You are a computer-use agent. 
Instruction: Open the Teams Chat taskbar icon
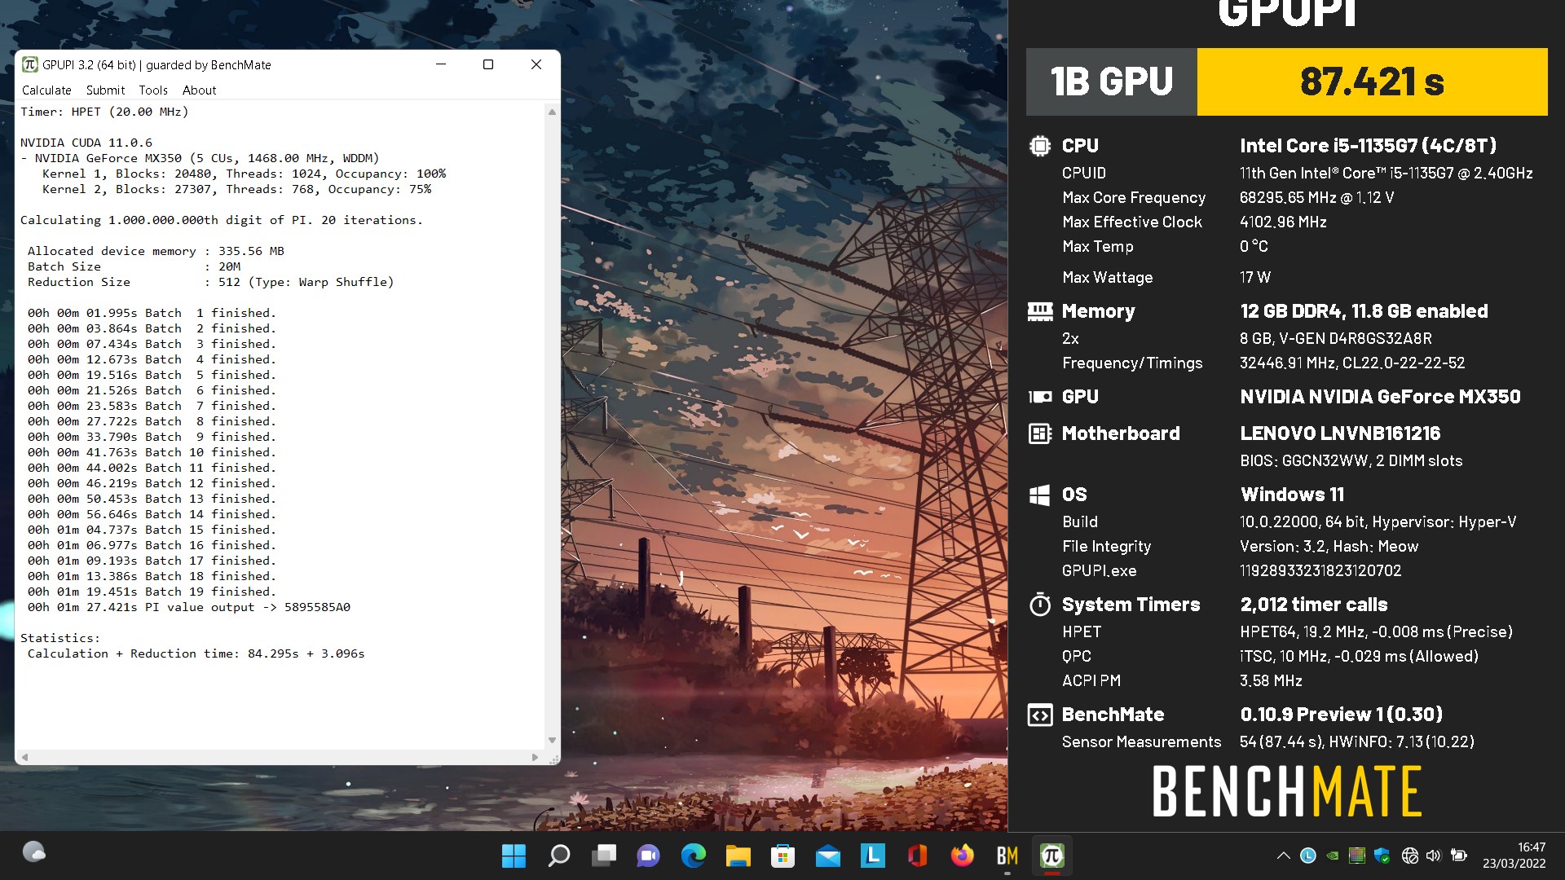pyautogui.click(x=649, y=856)
